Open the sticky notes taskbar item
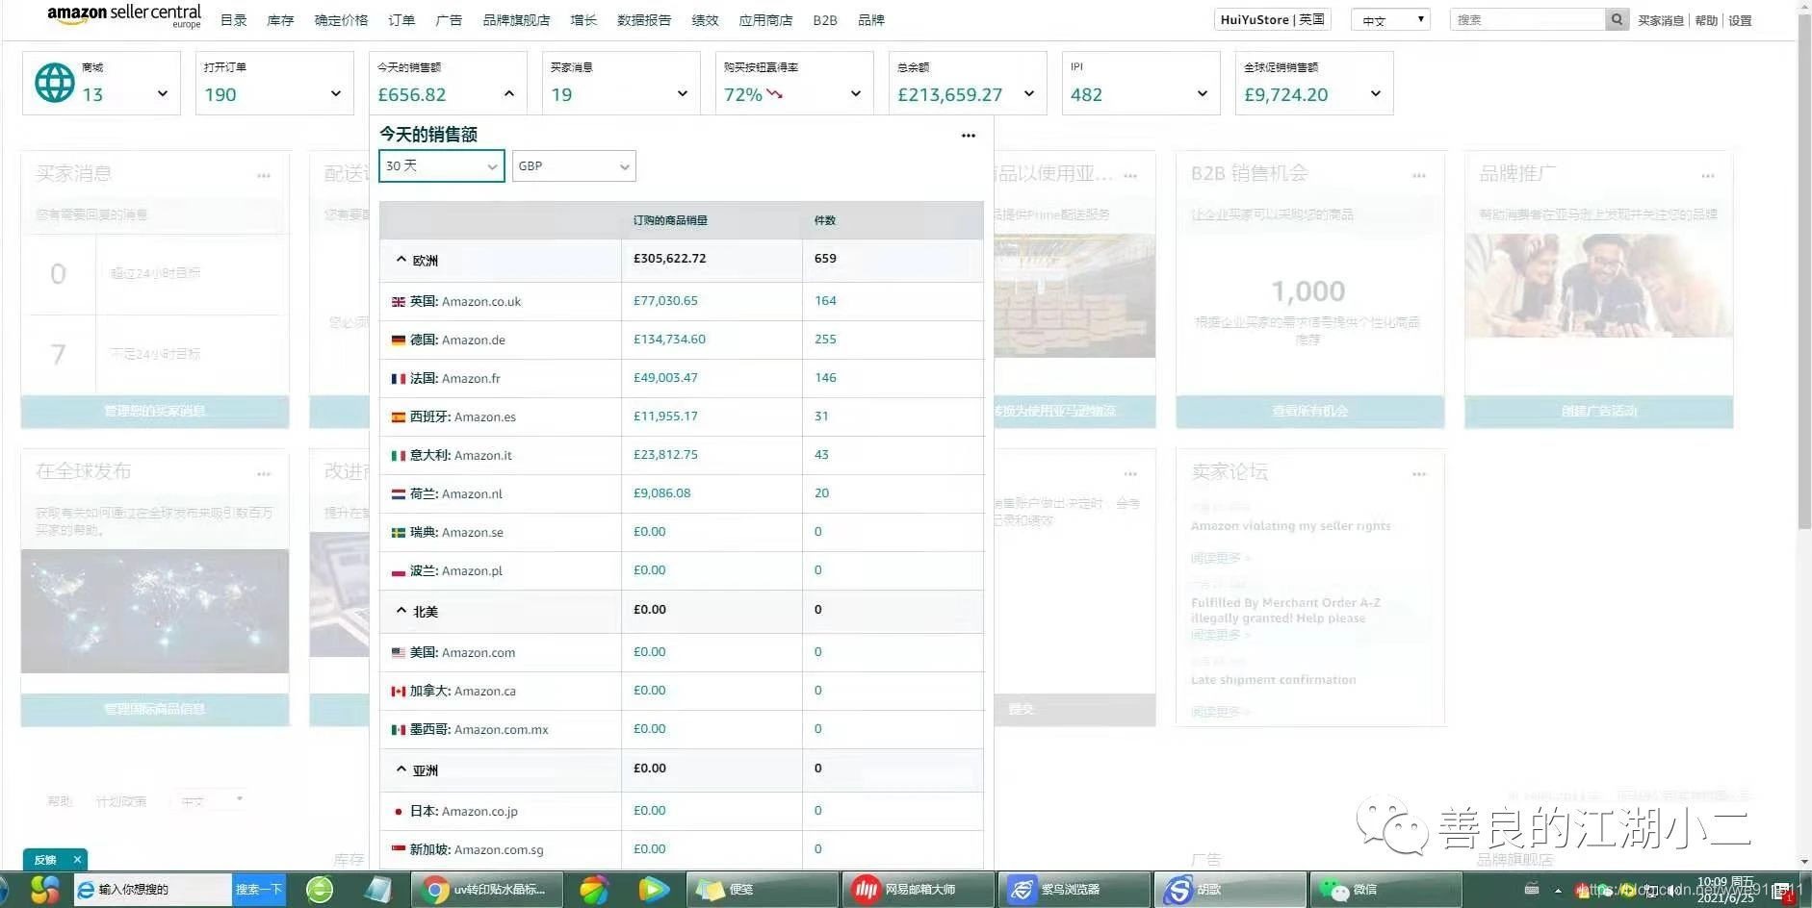Image resolution: width=1812 pixels, height=908 pixels. [x=761, y=890]
